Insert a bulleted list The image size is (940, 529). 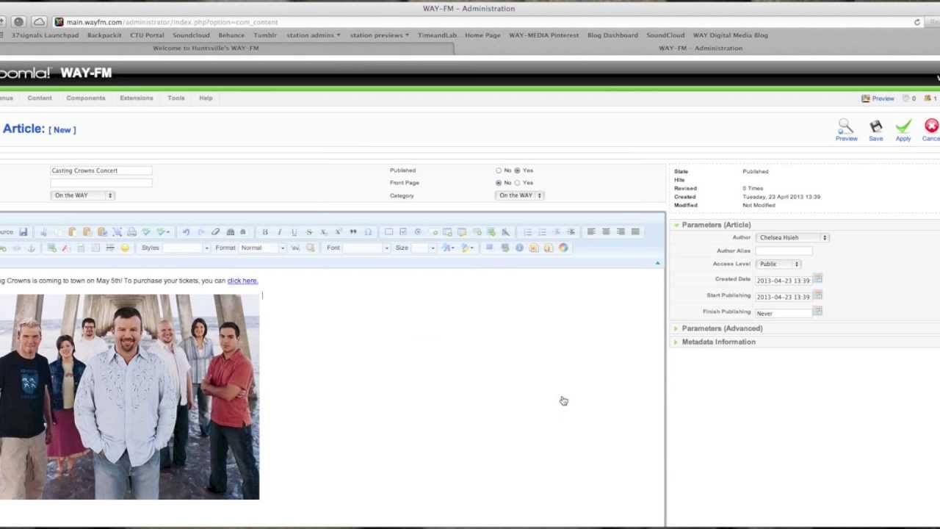coord(542,231)
